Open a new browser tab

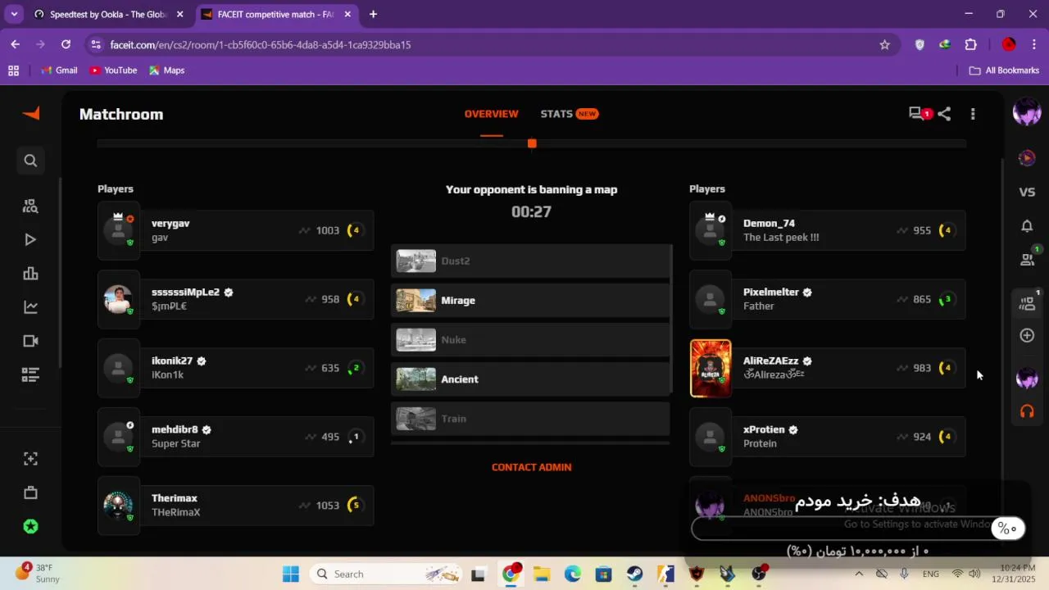373,14
